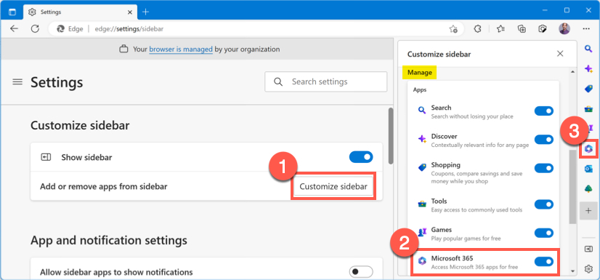The width and height of the screenshot is (600, 280).
Task: Click the tab actions menu icon
Action: (x=12, y=12)
